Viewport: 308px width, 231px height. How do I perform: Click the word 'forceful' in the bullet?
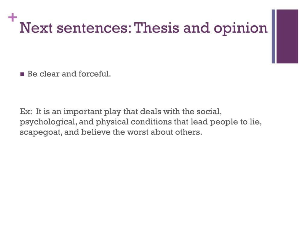[95, 74]
